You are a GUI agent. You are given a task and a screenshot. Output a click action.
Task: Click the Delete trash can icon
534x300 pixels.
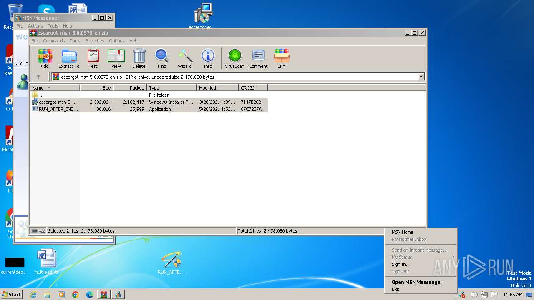pyautogui.click(x=139, y=58)
